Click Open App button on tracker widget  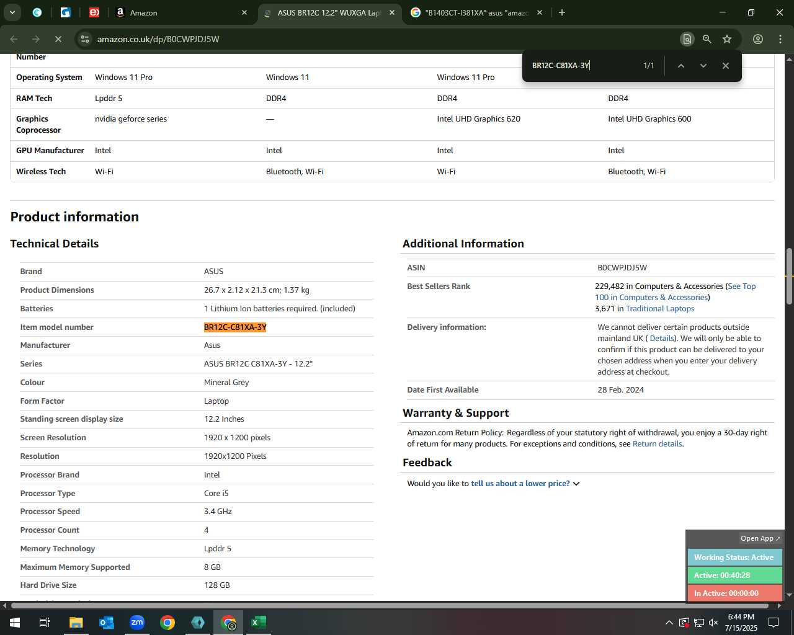[x=760, y=538]
